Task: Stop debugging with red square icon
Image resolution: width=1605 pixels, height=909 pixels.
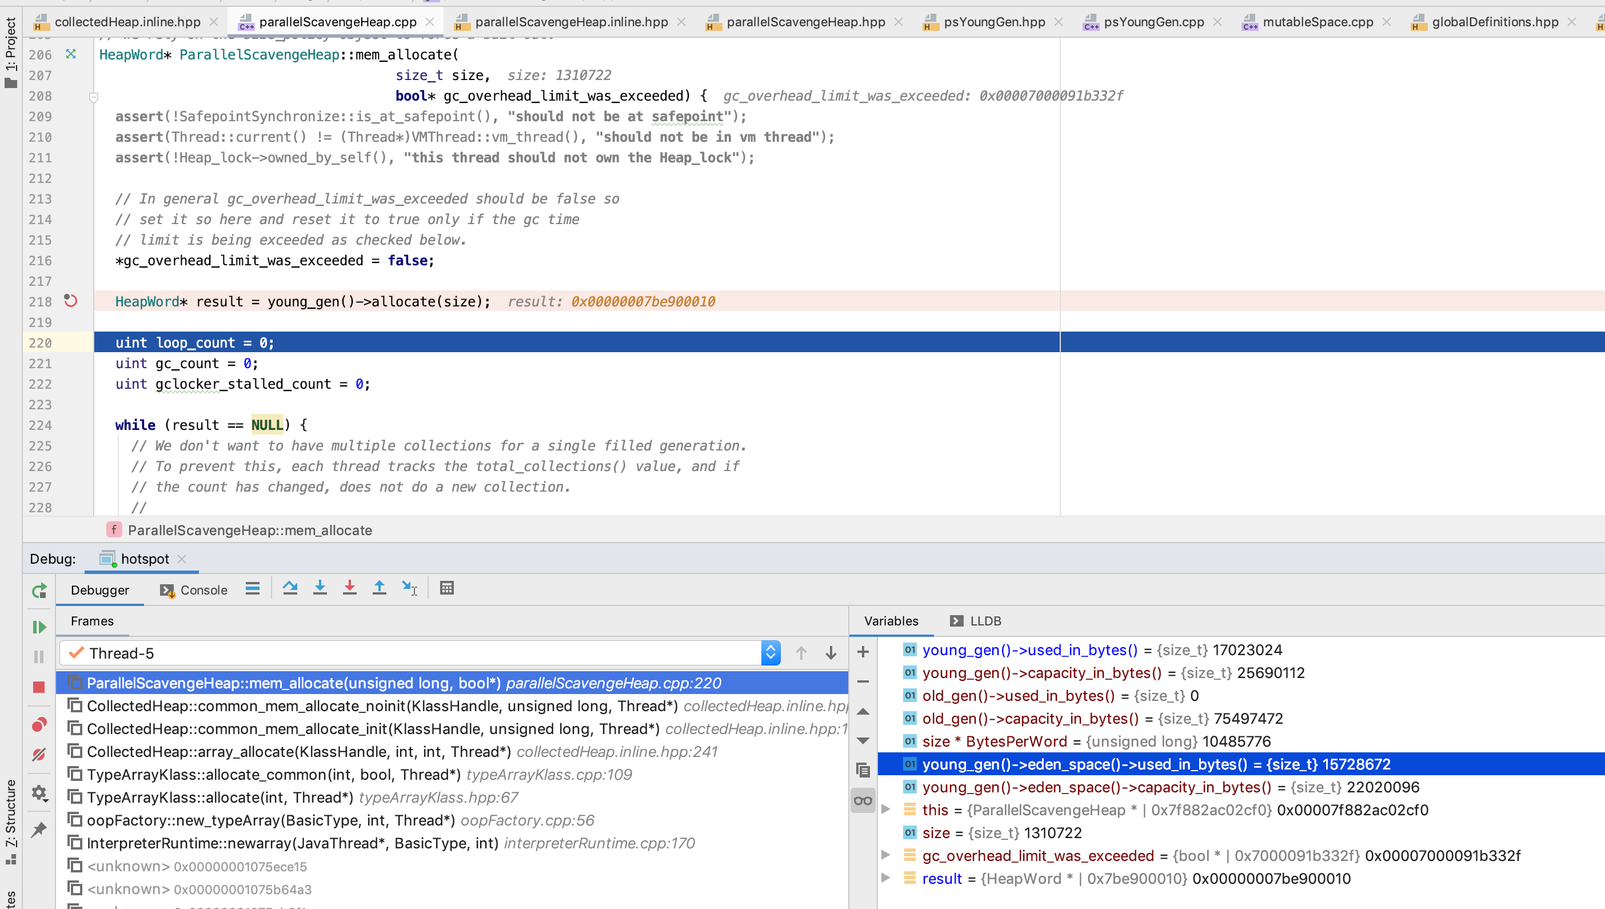Action: click(39, 687)
